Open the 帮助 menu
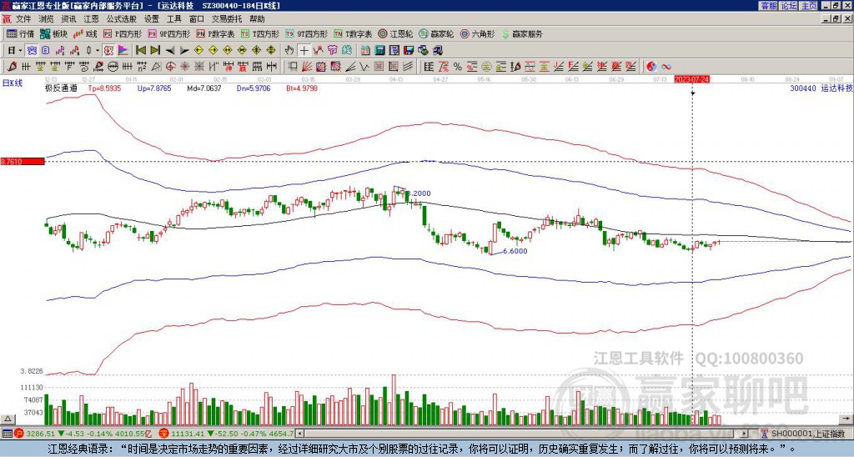 [x=257, y=19]
